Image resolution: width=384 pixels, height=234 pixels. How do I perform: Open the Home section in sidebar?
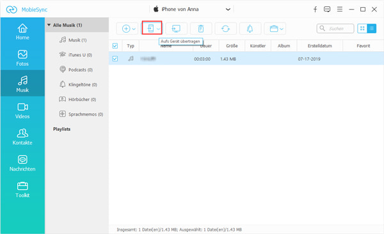22,32
